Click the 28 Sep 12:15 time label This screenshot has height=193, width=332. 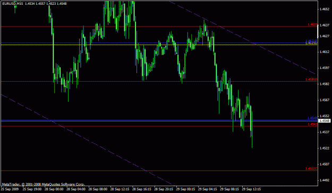120,189
